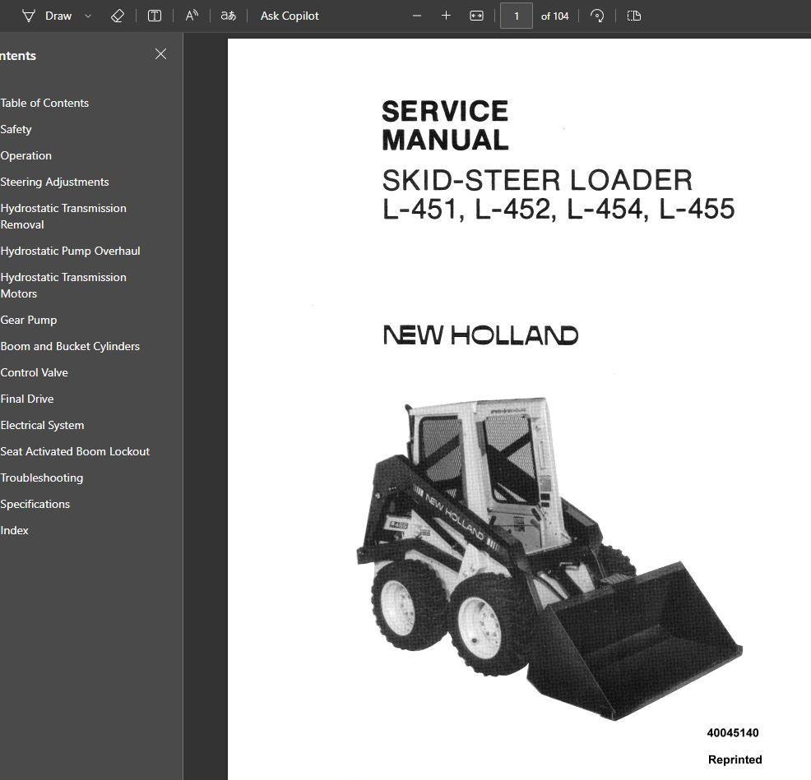The height and width of the screenshot is (780, 811).
Task: Click the SKID-STEER LOADER heading
Action: (537, 180)
